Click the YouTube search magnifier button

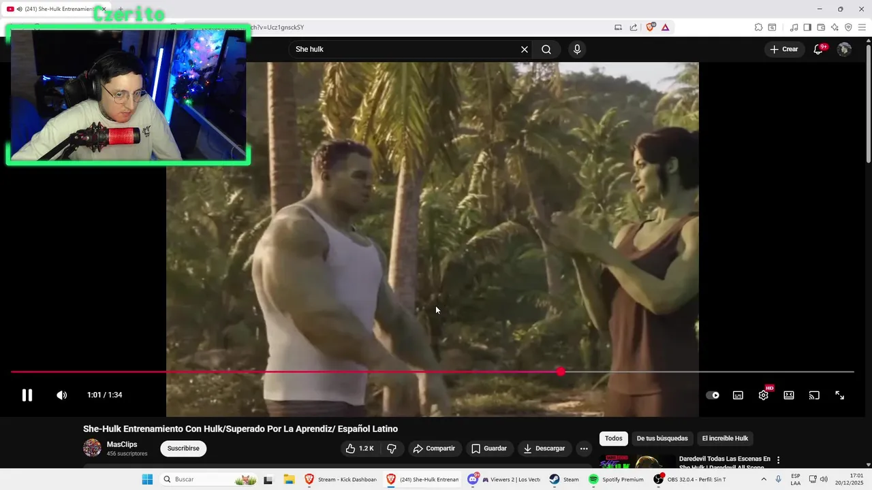[546, 49]
